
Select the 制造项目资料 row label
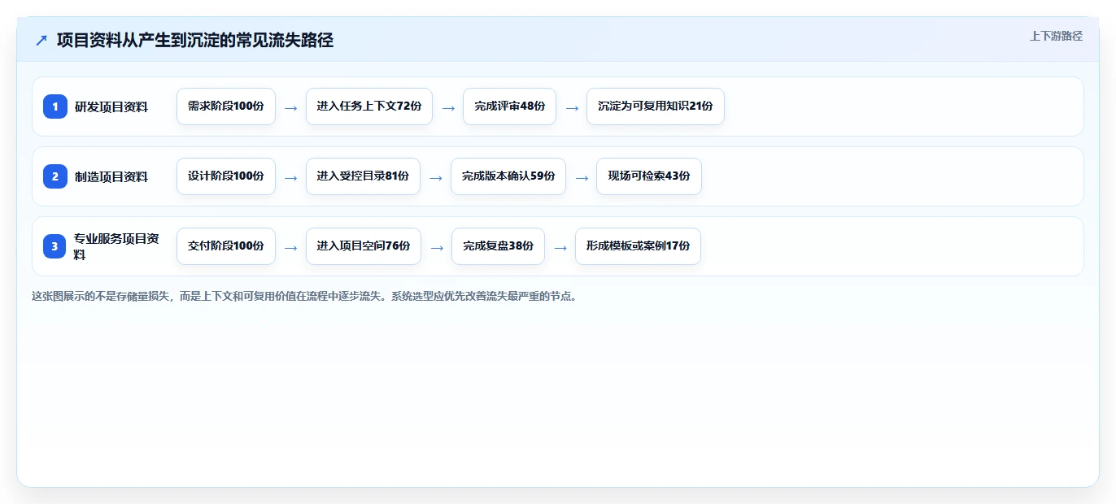click(111, 176)
